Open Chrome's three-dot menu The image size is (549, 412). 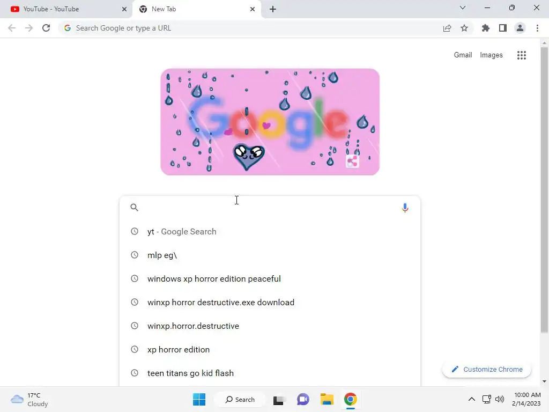tap(537, 28)
